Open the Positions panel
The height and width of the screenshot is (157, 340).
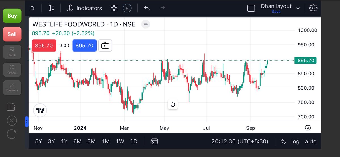tap(12, 87)
